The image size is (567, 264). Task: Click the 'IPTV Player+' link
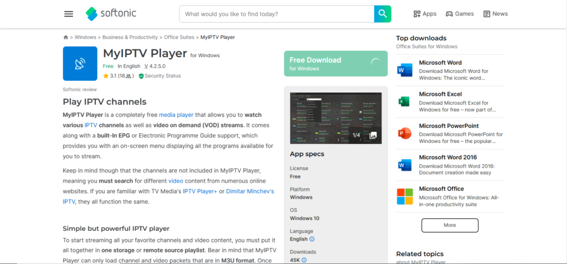coord(200,191)
